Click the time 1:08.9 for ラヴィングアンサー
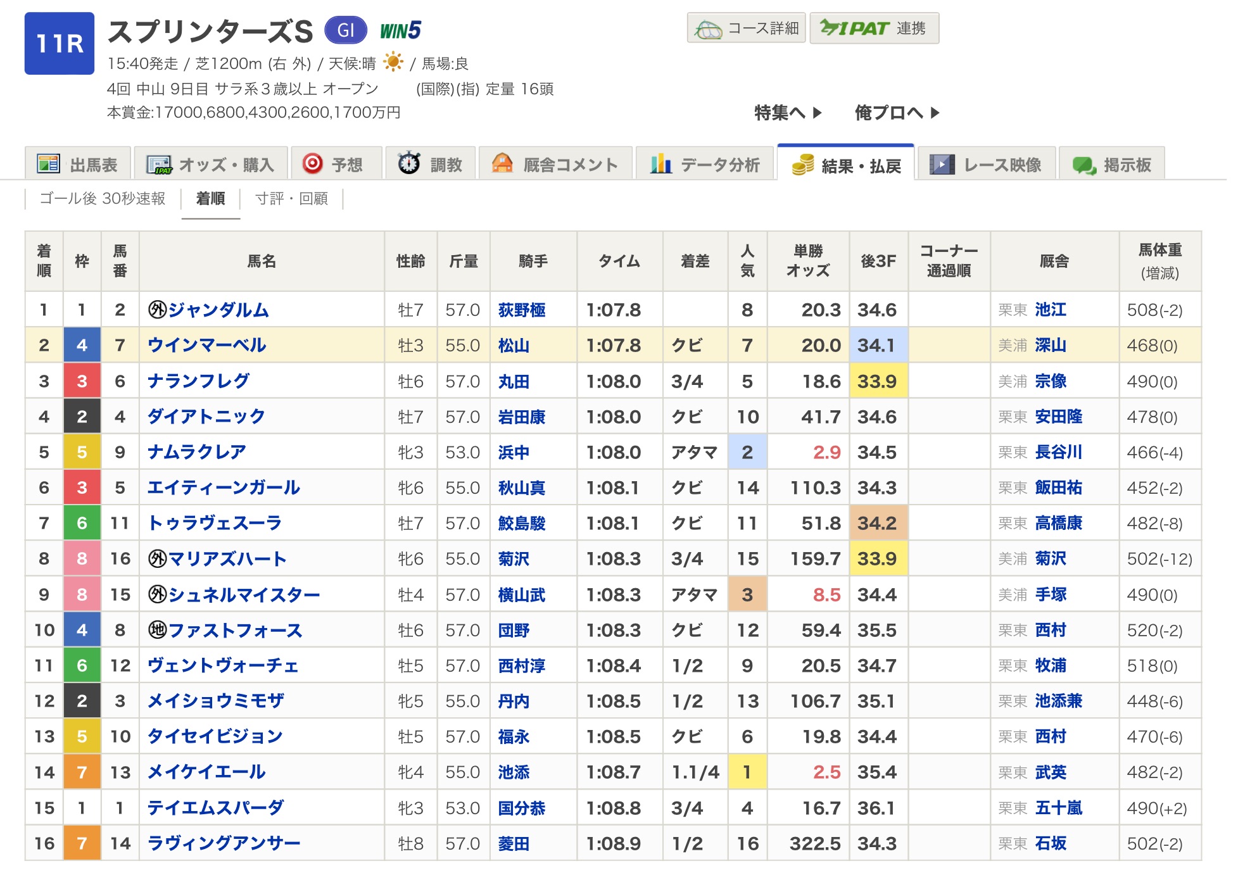1238x887 pixels. (613, 843)
